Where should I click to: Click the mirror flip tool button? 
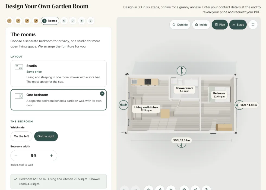(149, 188)
